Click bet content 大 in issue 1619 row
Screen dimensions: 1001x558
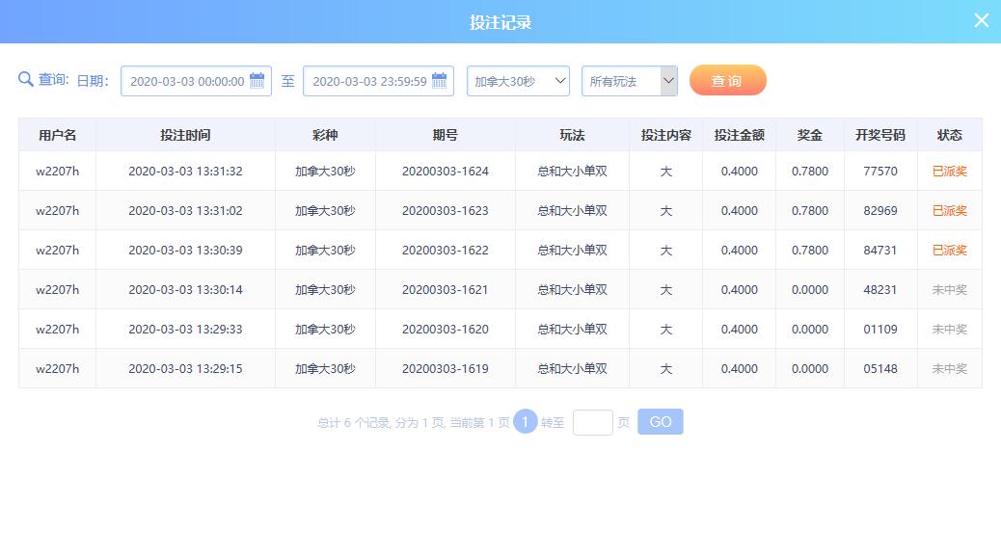coord(665,368)
